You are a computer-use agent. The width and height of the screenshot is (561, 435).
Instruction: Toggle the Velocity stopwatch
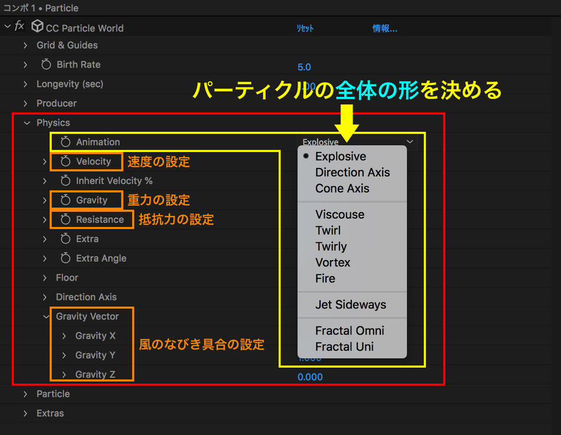click(65, 161)
